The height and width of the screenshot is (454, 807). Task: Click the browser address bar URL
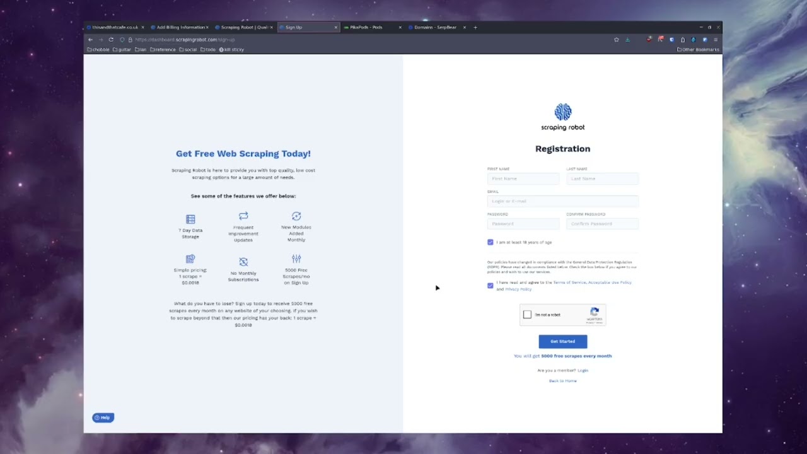pos(185,40)
